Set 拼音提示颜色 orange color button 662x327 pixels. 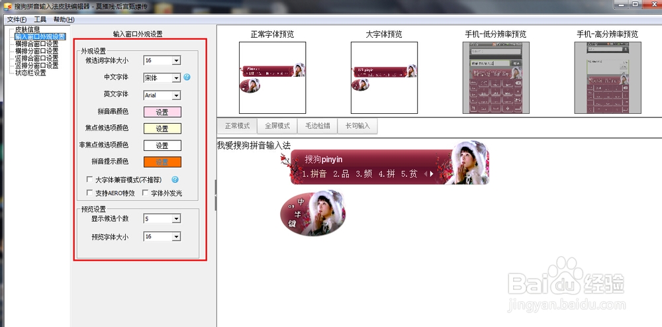pyautogui.click(x=162, y=162)
